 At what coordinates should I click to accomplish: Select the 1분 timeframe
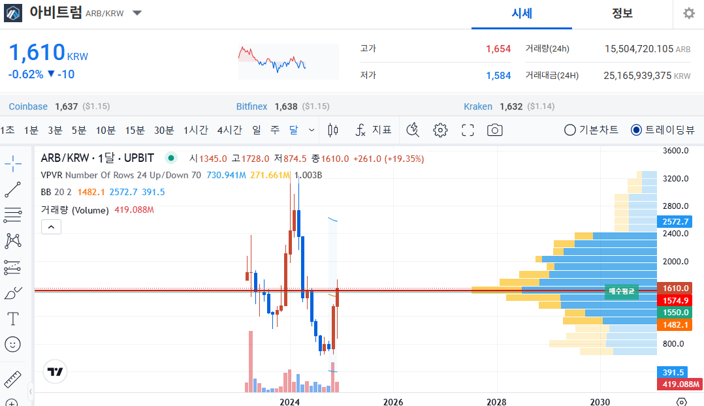coord(31,130)
